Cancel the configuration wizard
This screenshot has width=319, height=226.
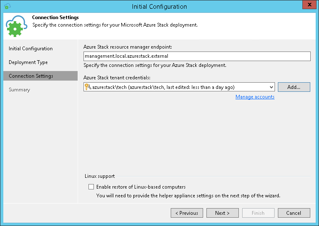pyautogui.click(x=294, y=213)
